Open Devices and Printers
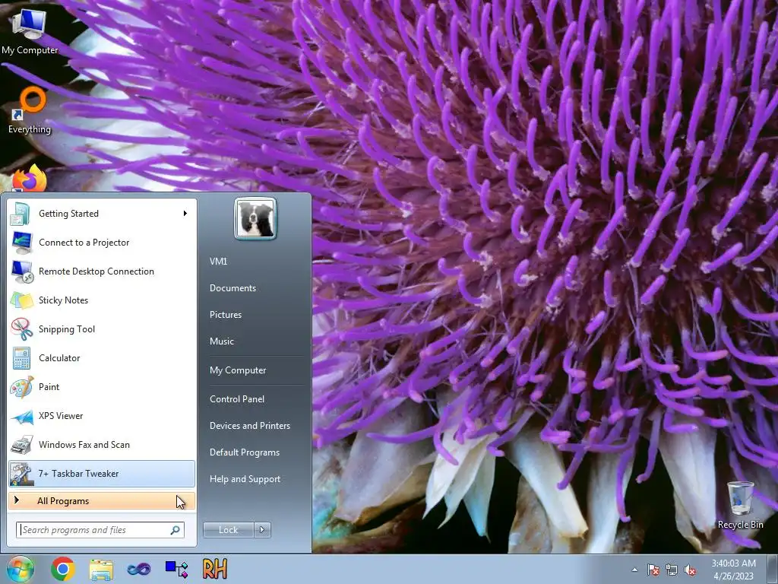 pos(249,426)
